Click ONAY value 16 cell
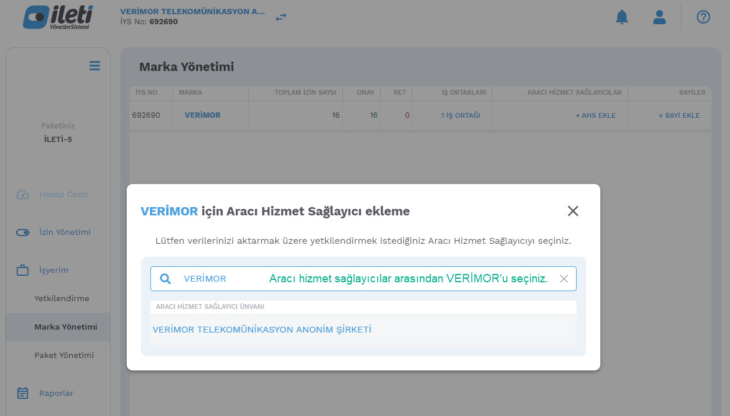The height and width of the screenshot is (416, 730). (x=361, y=115)
